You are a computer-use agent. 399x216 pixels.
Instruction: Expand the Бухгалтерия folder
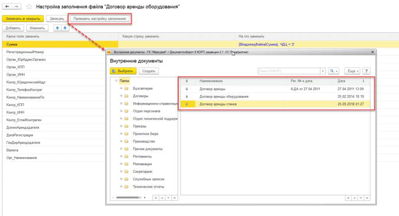click(x=121, y=89)
